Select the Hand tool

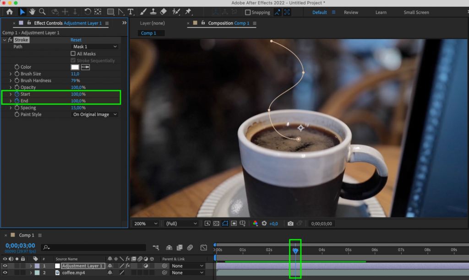(x=32, y=12)
